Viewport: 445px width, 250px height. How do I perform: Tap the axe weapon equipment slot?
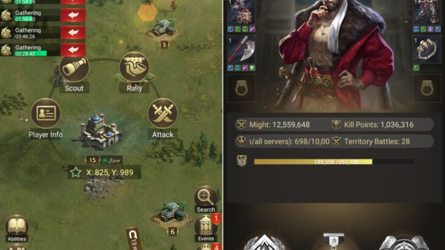tap(241, 49)
